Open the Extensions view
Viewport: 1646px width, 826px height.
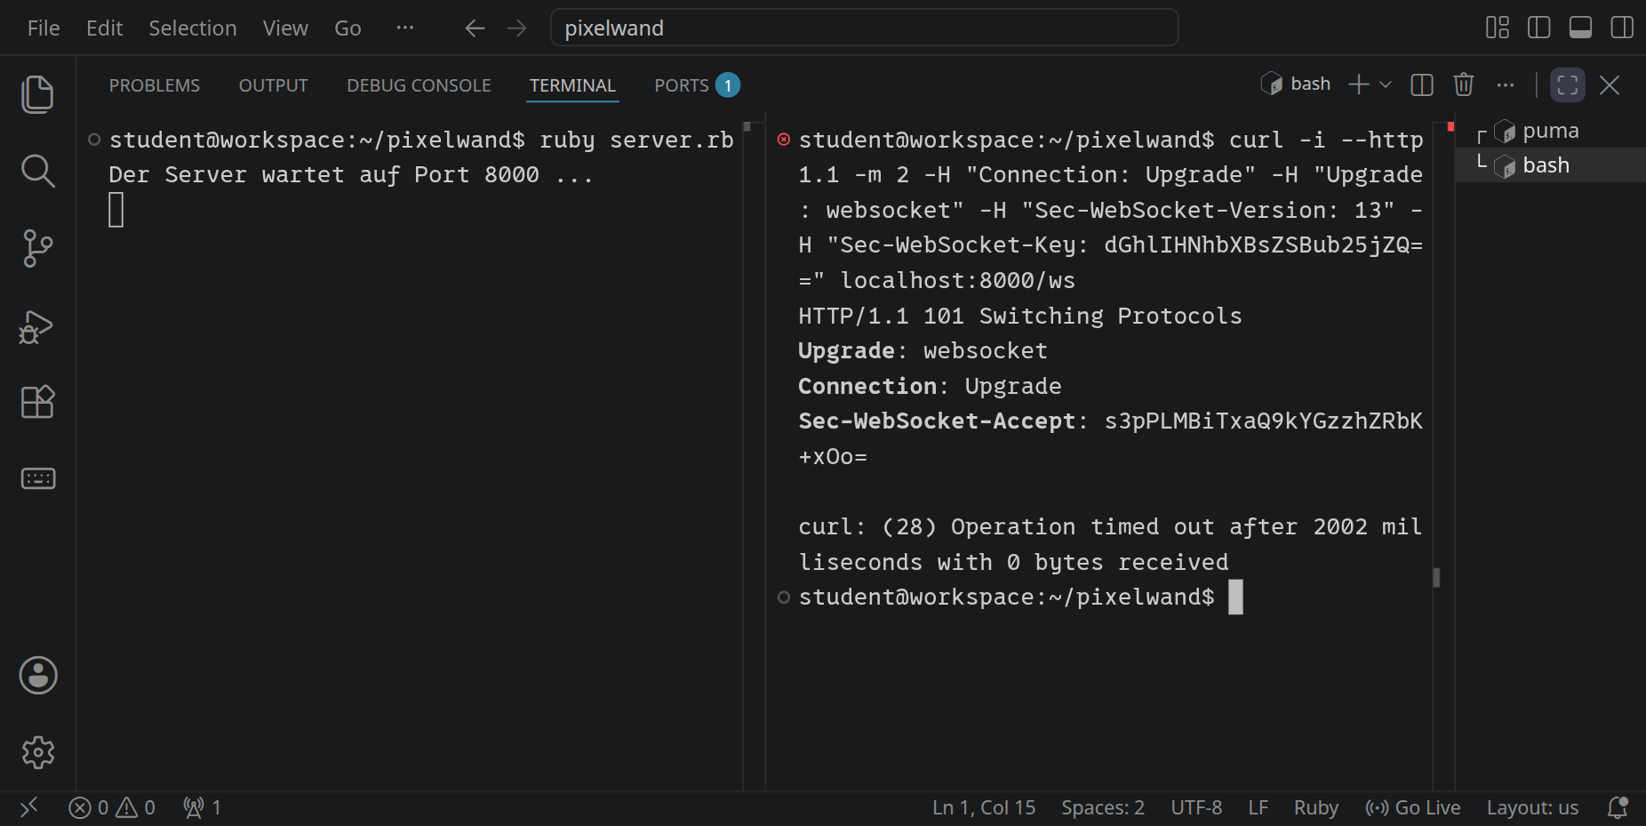tap(37, 402)
